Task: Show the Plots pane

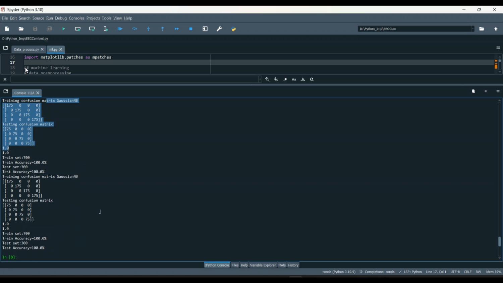Action: coord(282,265)
